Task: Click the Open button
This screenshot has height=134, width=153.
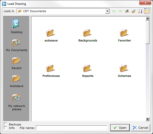Action: pos(120,128)
